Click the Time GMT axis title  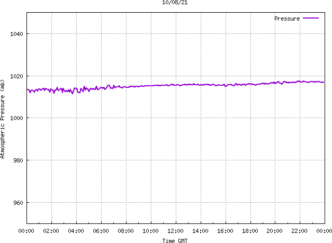175,241
